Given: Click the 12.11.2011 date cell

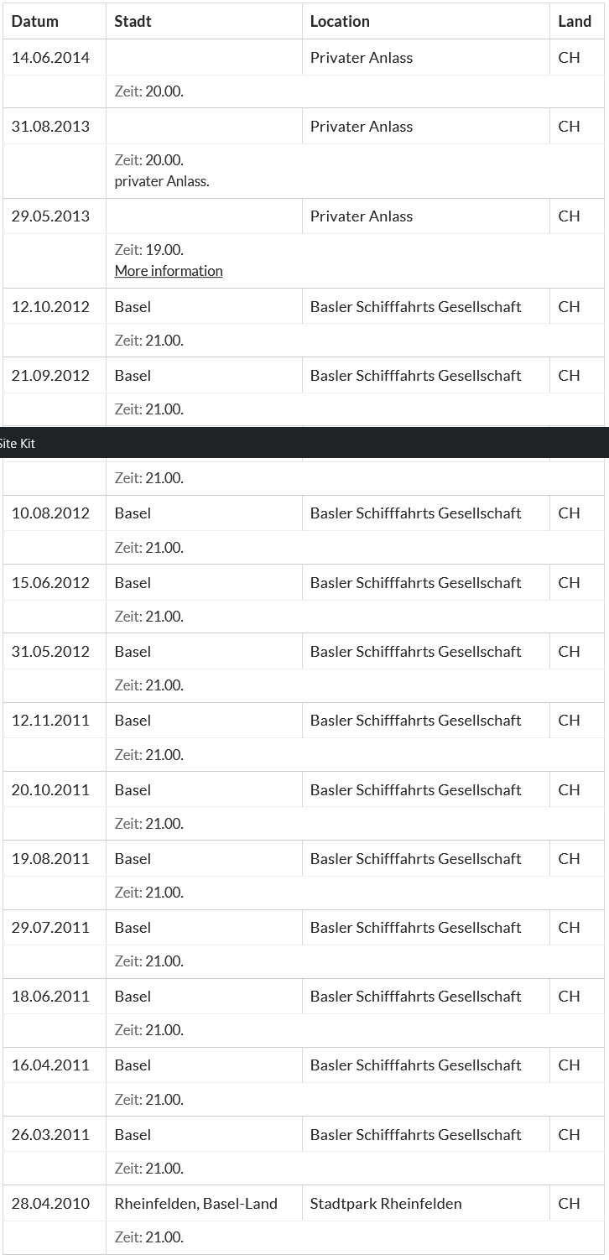Looking at the screenshot, I should coord(50,721).
